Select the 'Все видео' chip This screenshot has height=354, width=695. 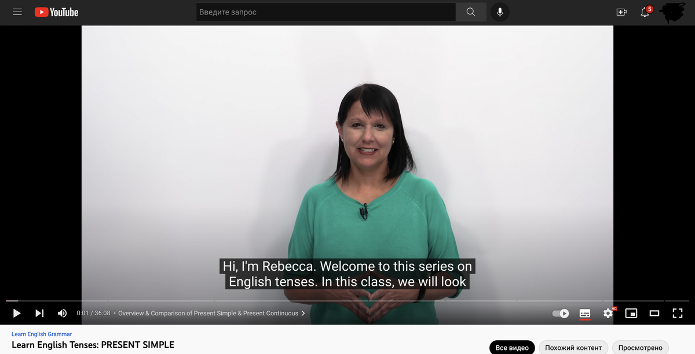tap(512, 348)
